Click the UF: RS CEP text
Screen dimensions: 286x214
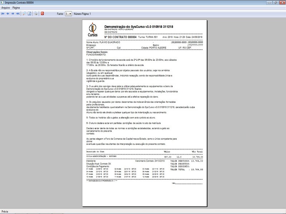coord(185,48)
